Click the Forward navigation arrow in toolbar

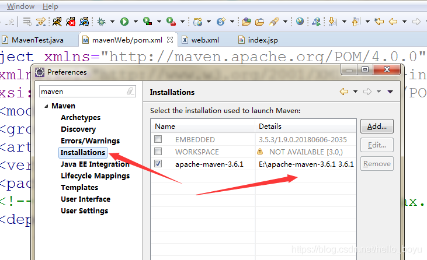coord(416,21)
